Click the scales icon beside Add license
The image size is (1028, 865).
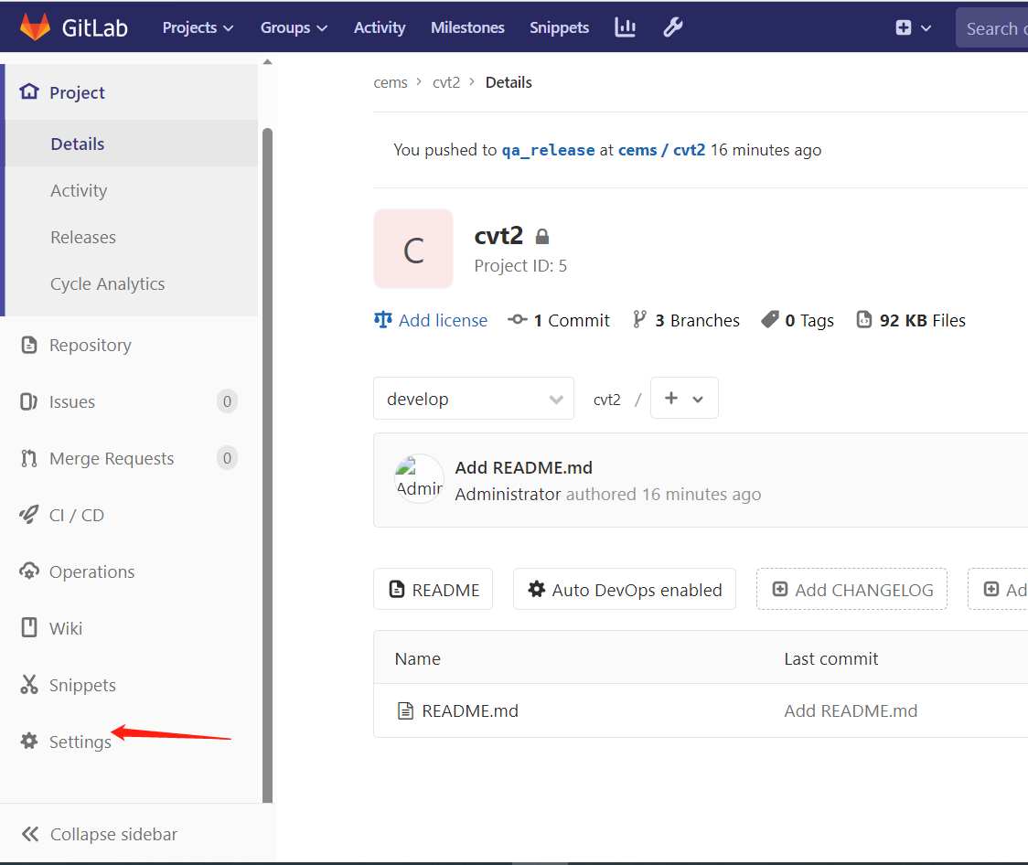coord(383,319)
